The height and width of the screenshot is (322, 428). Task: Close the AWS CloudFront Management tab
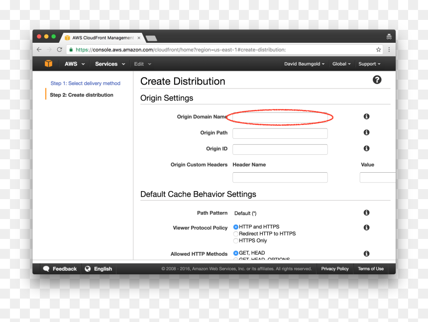pos(139,38)
